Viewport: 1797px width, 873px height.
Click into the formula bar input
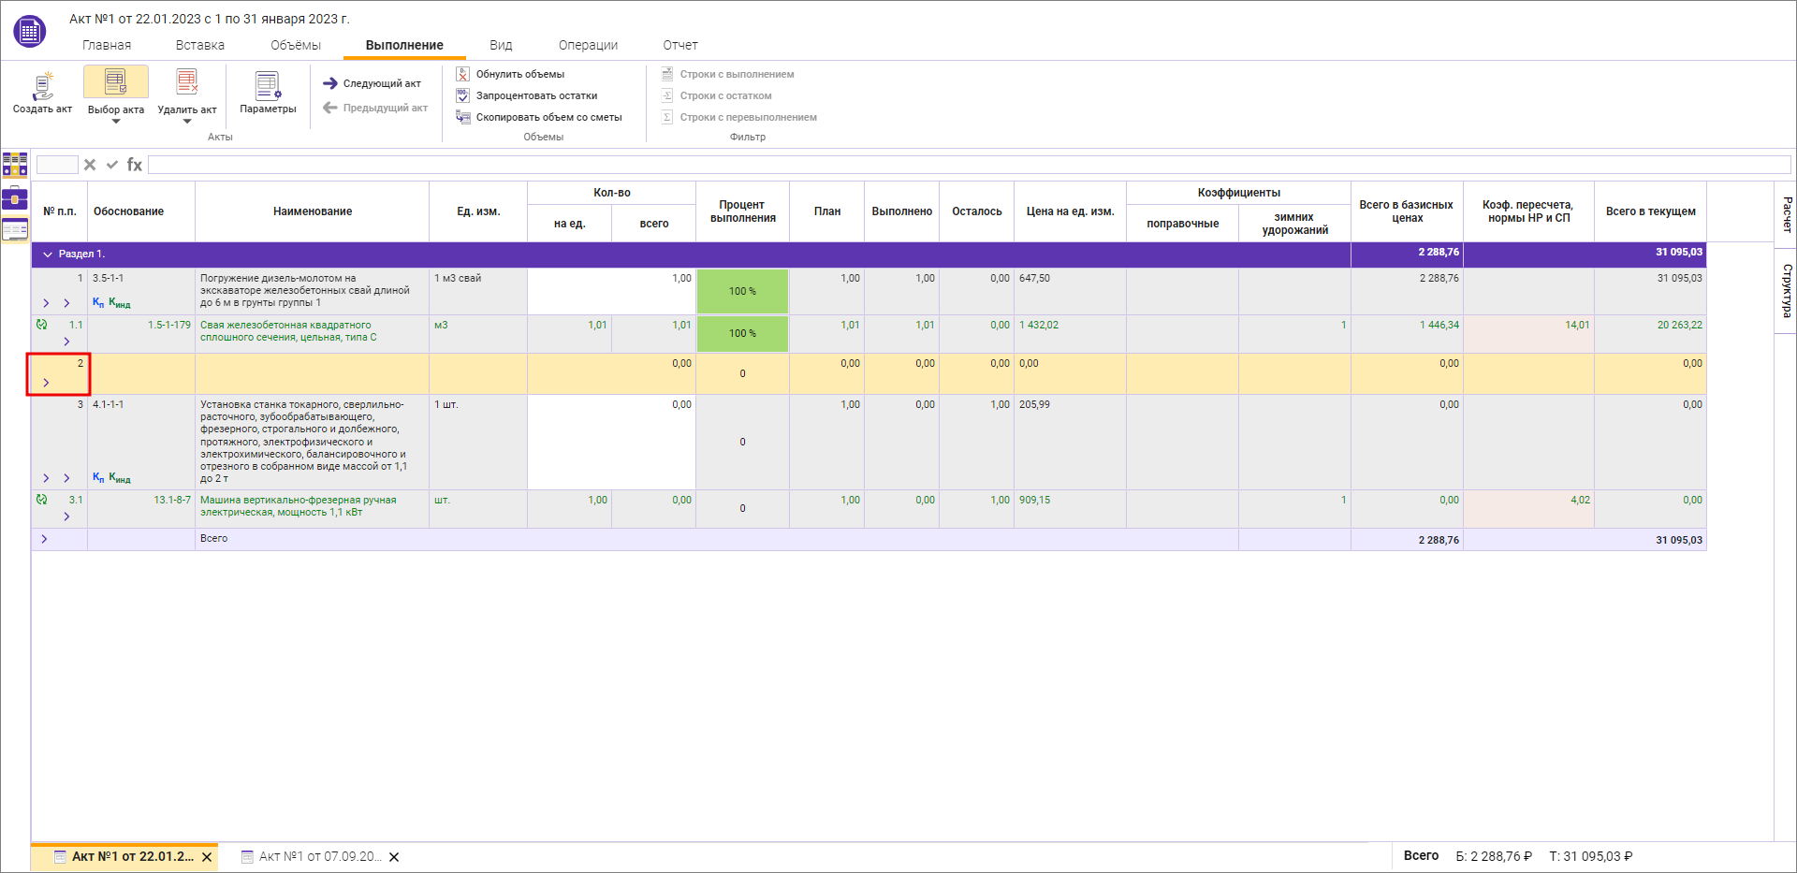pos(968,165)
